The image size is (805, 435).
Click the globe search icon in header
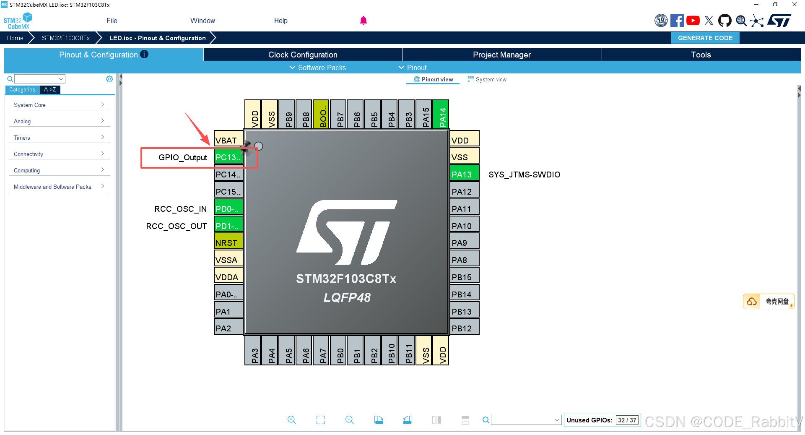click(741, 21)
